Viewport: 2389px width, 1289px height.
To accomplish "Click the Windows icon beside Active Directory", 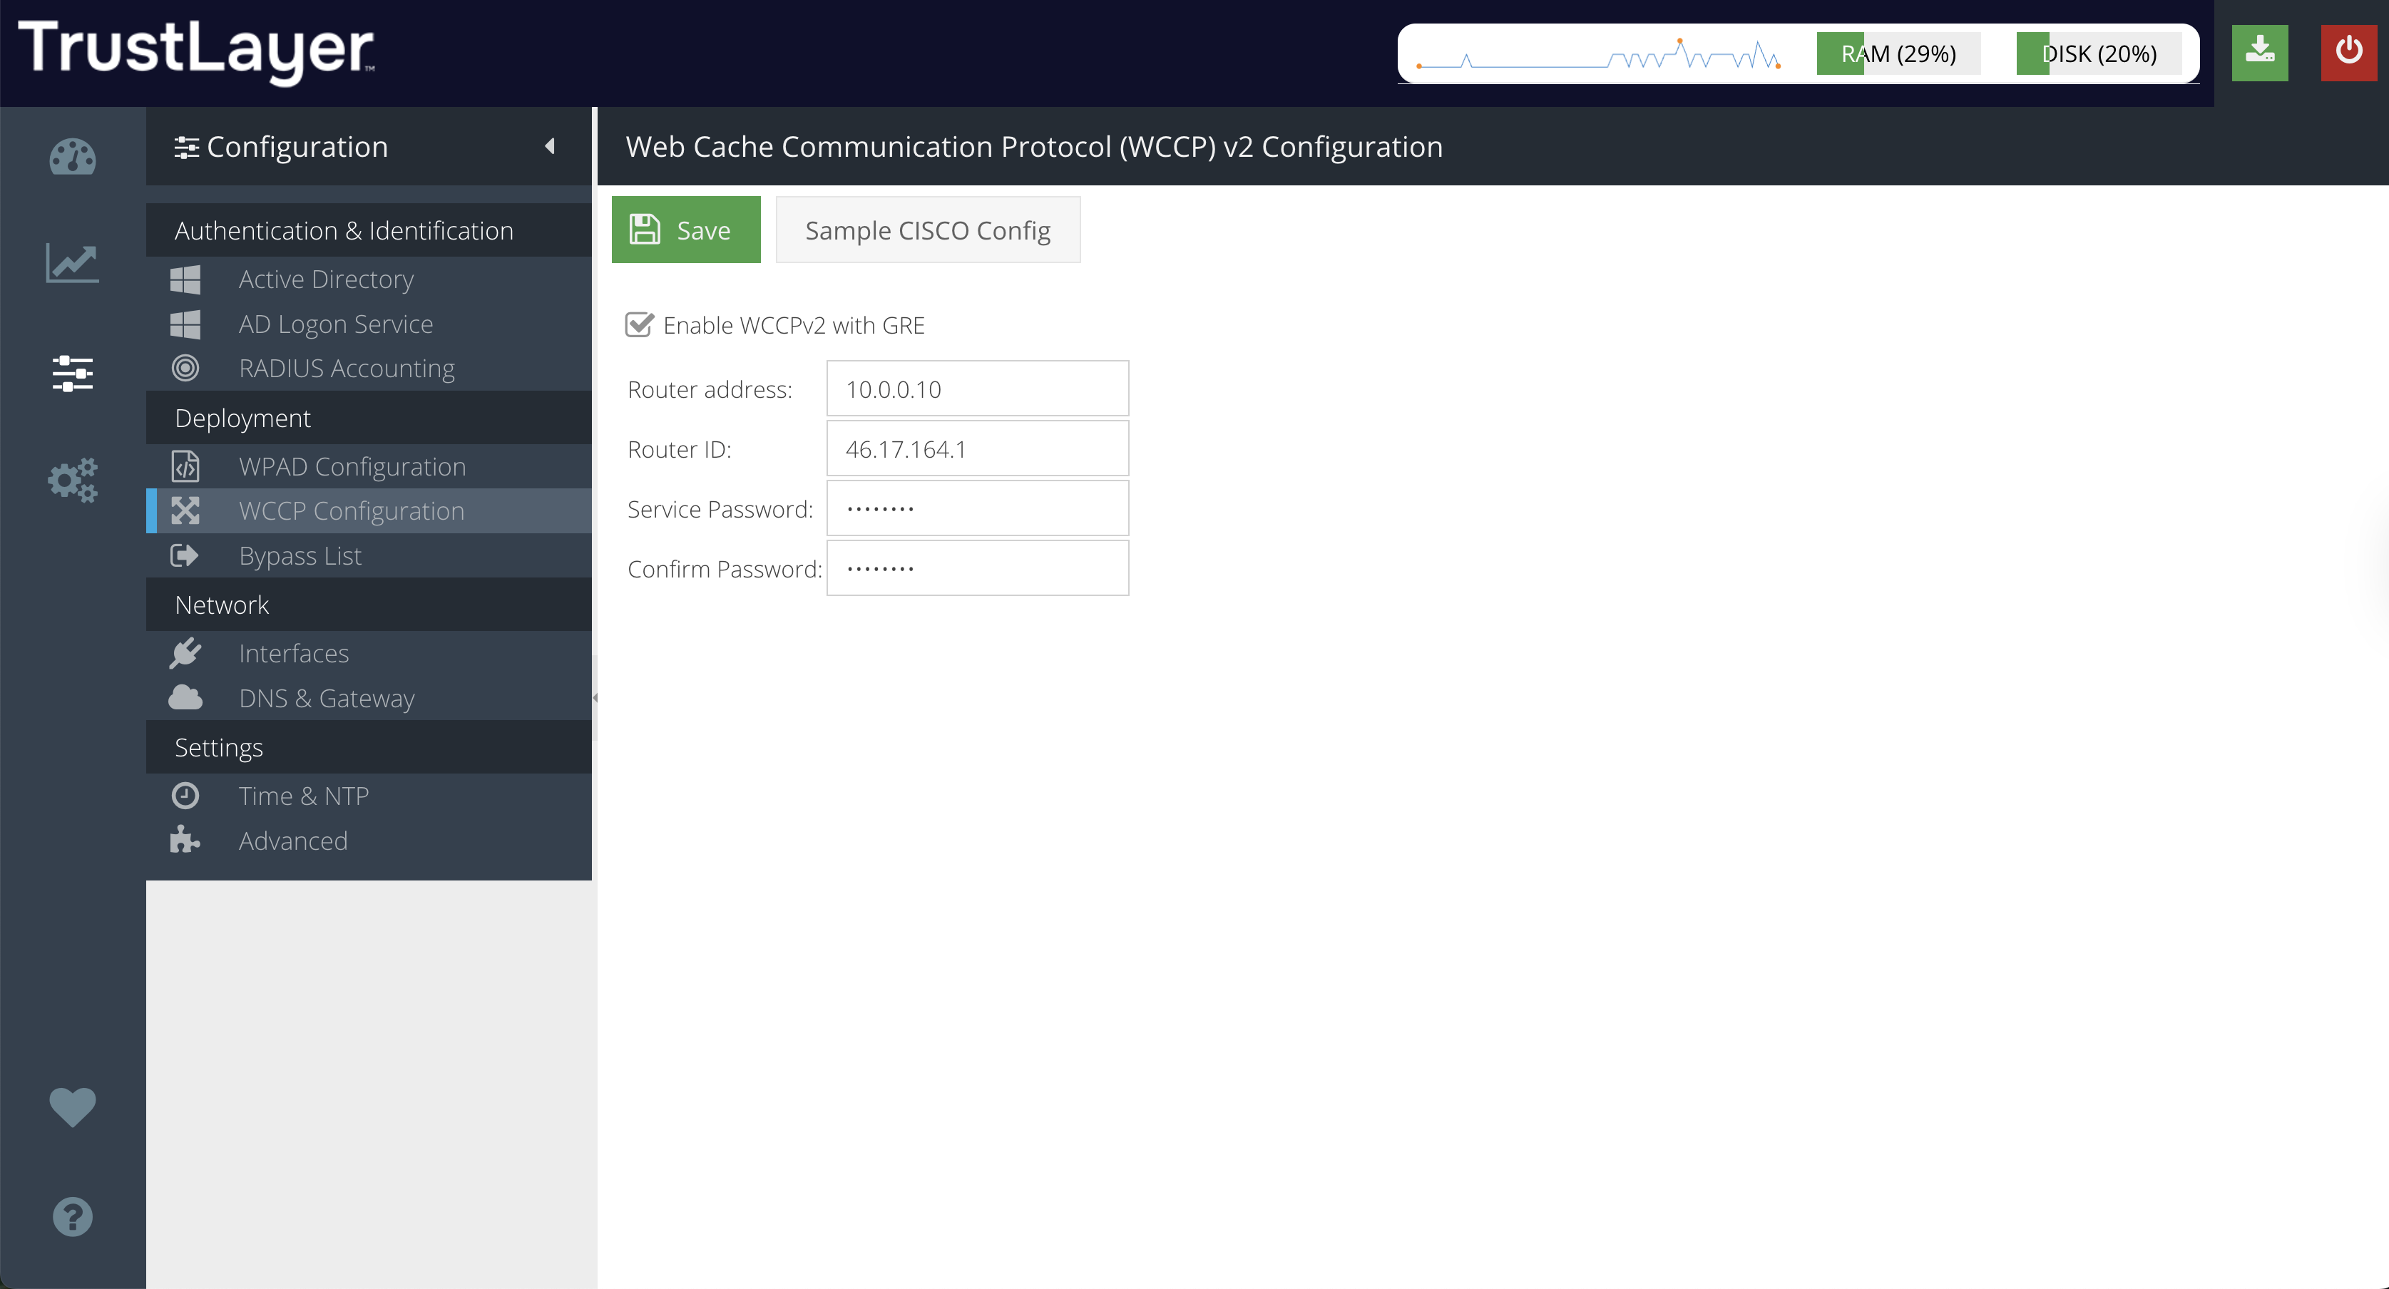I will 185,279.
